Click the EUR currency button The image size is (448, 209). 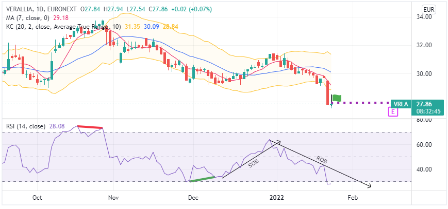428,10
